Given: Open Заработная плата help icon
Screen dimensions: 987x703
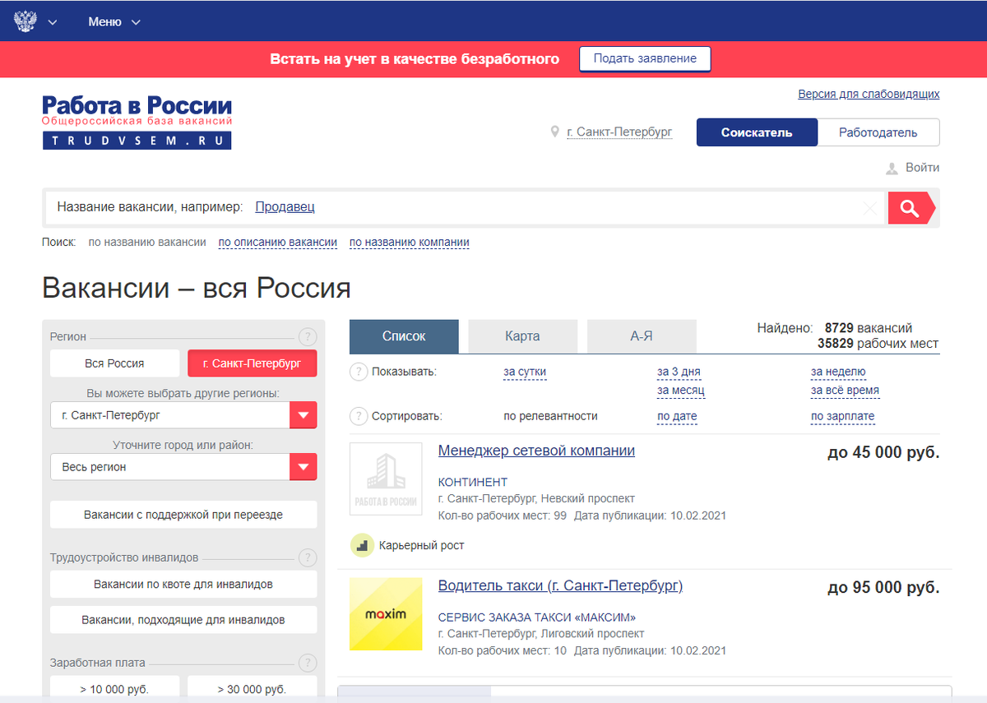Looking at the screenshot, I should click(308, 663).
